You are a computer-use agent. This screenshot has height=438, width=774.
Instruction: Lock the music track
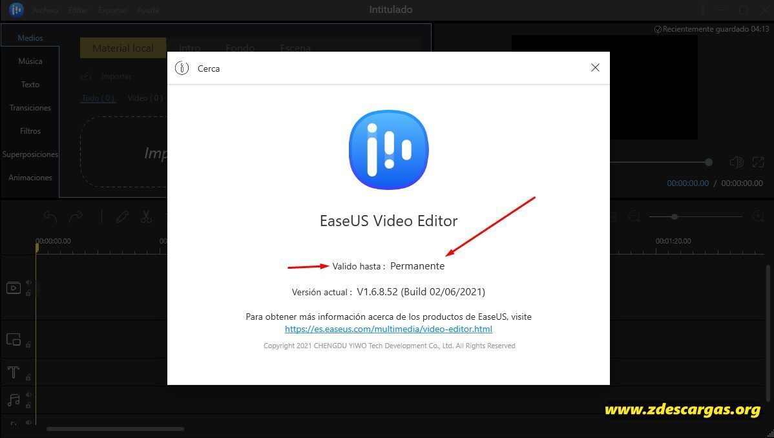click(28, 405)
